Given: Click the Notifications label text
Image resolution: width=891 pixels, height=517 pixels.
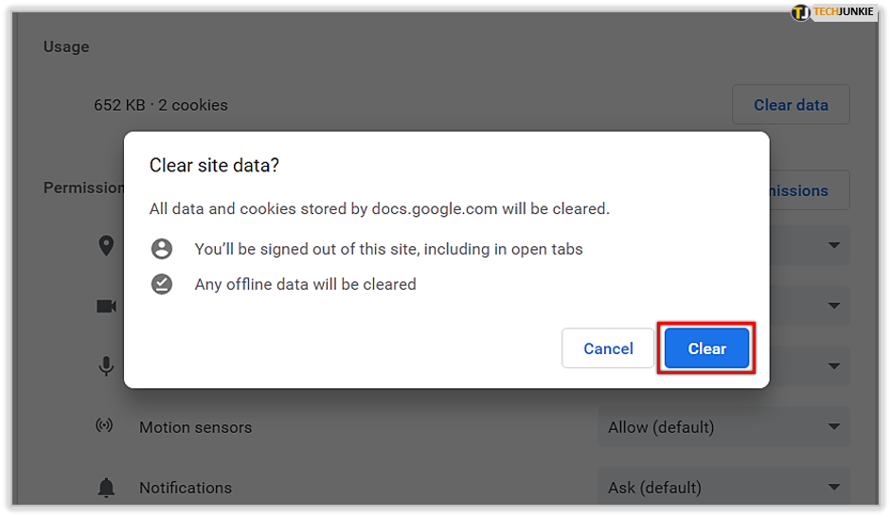Looking at the screenshot, I should coord(186,488).
